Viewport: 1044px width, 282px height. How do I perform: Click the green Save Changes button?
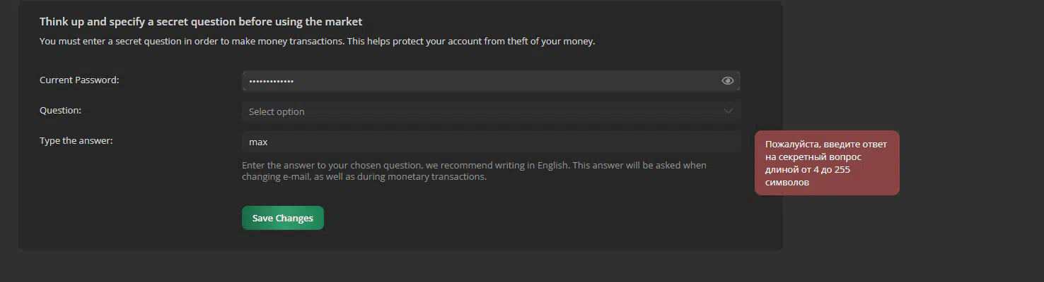coord(283,218)
